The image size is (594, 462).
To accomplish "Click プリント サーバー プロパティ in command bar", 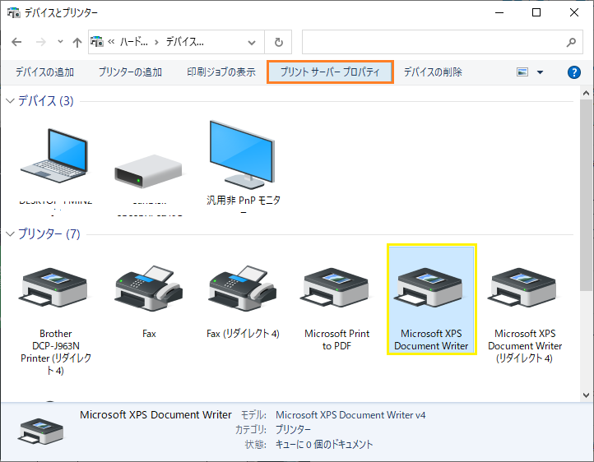I will (331, 72).
